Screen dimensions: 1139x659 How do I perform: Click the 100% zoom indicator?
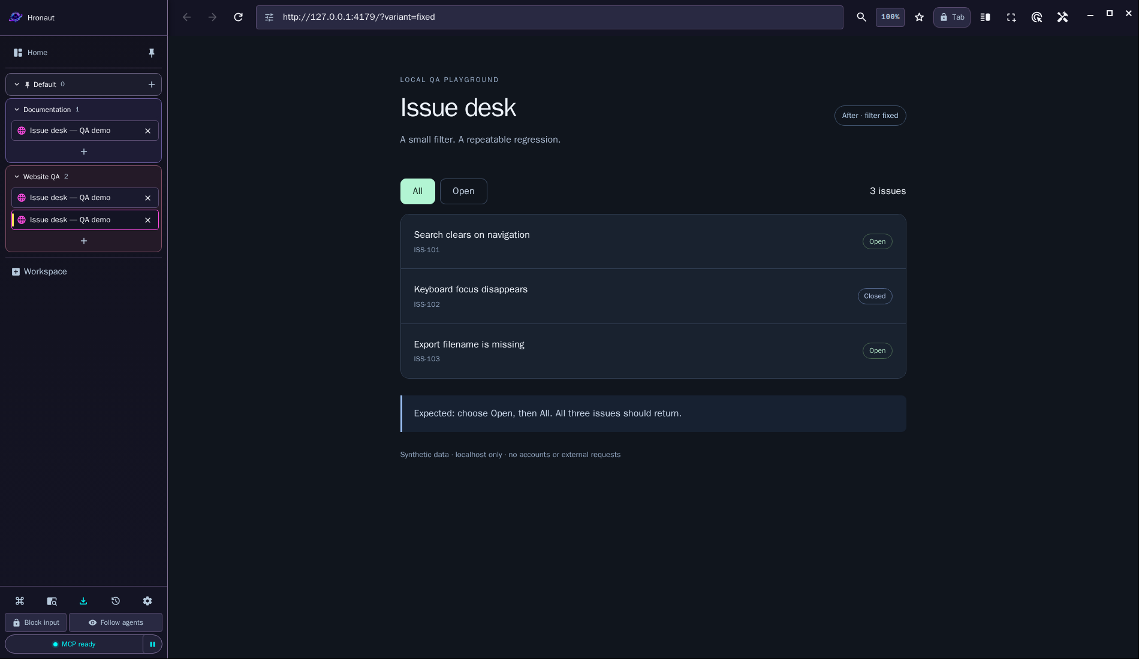click(x=890, y=17)
